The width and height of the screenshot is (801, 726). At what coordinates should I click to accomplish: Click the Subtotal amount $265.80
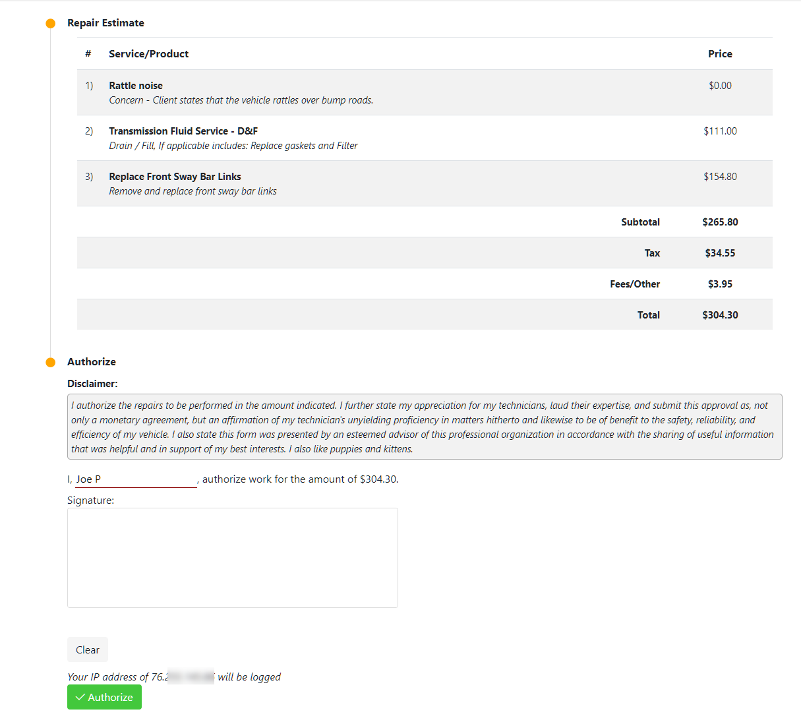720,222
